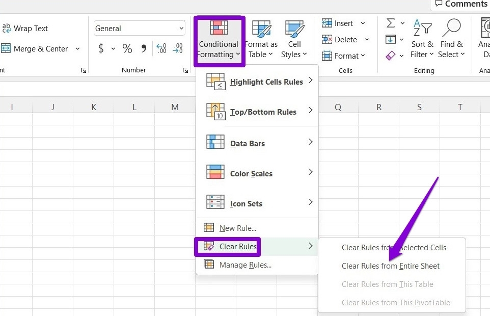Select column K header
The width and height of the screenshot is (490, 316).
(x=93, y=107)
